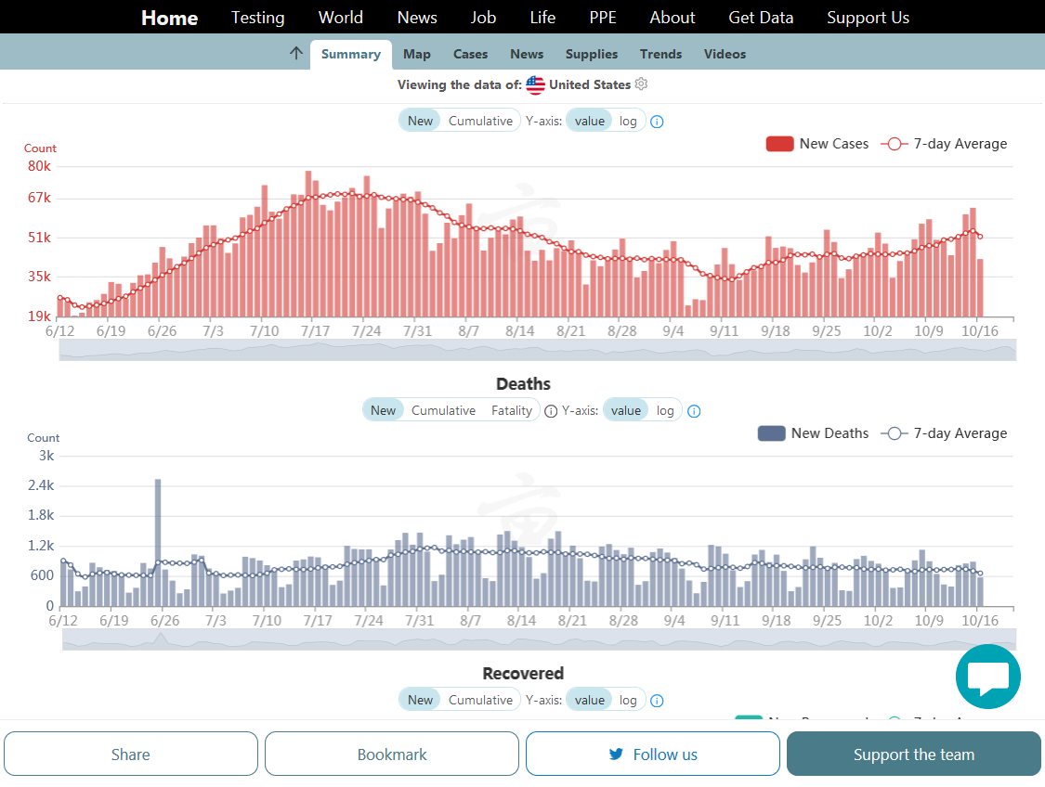Open Support Us in top navigation
Viewport: 1045px width, 787px height.
tap(868, 18)
